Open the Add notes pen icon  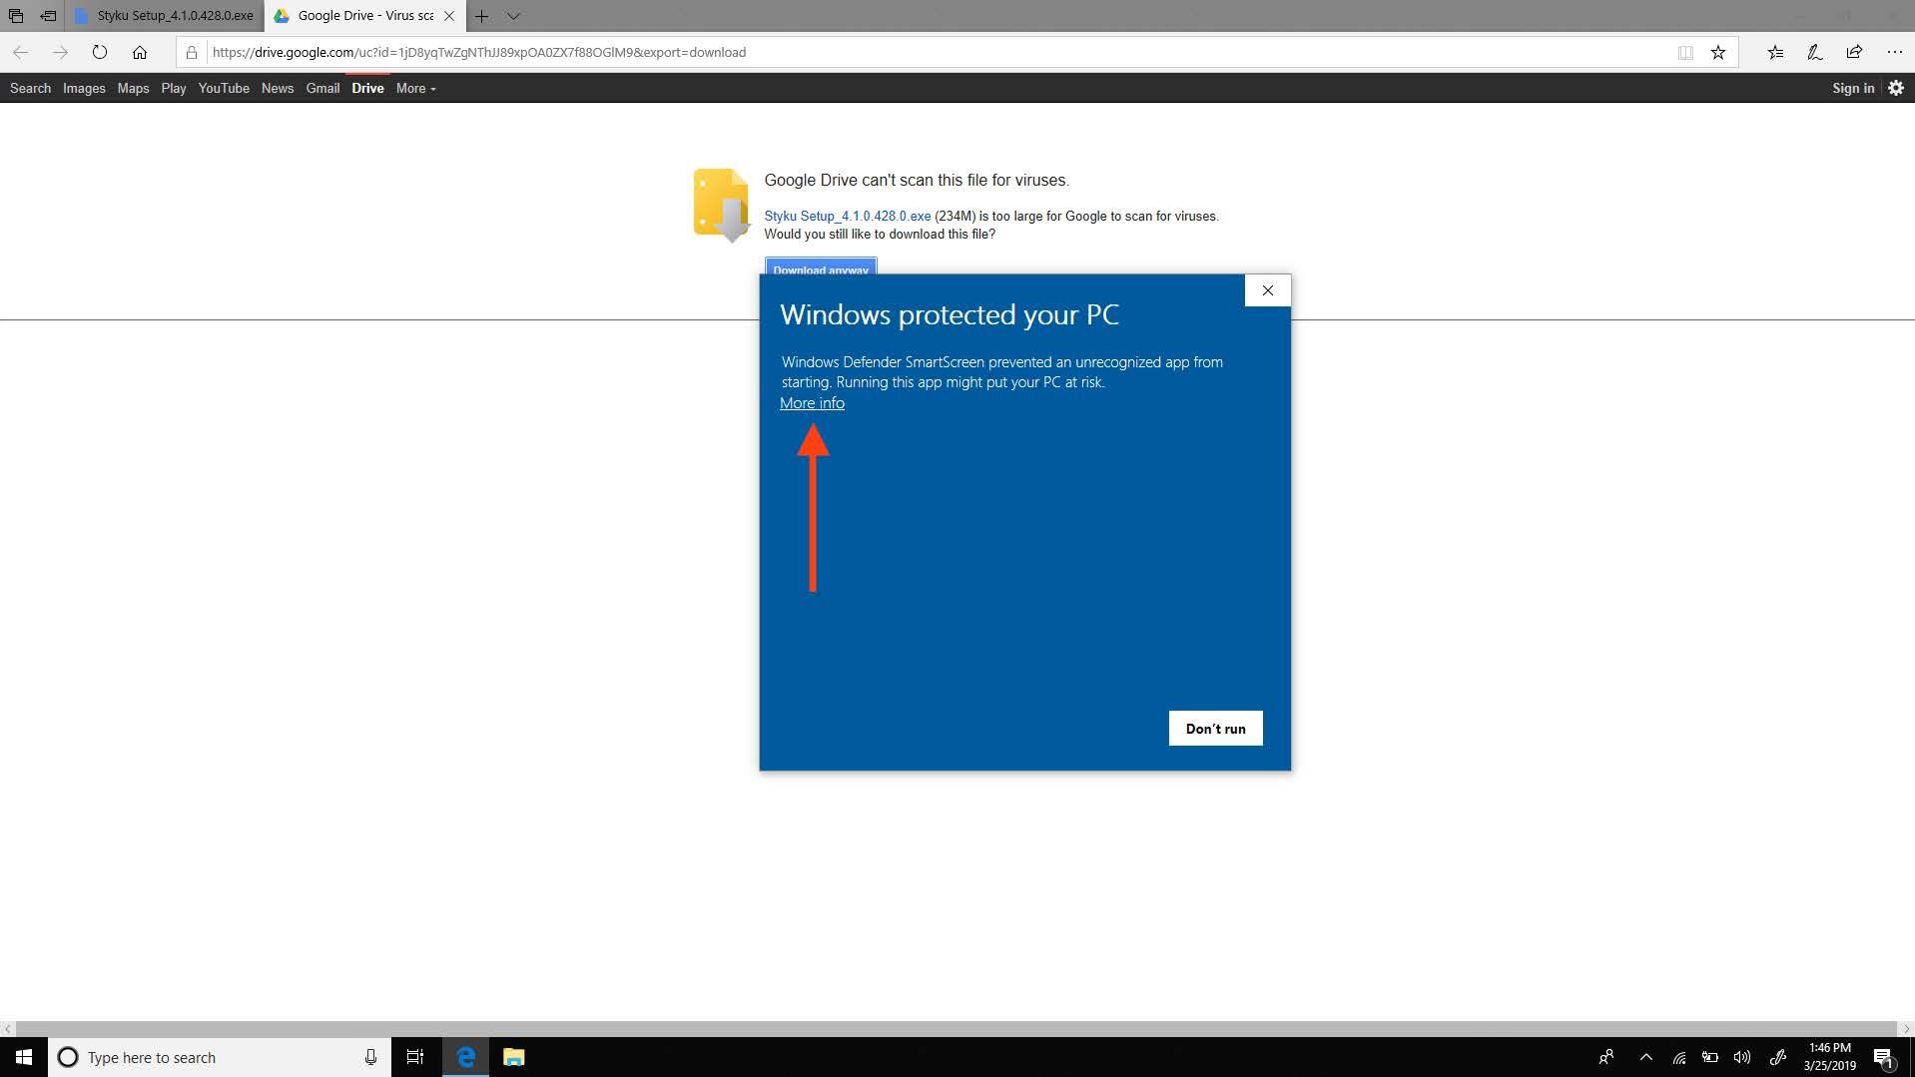(1814, 52)
